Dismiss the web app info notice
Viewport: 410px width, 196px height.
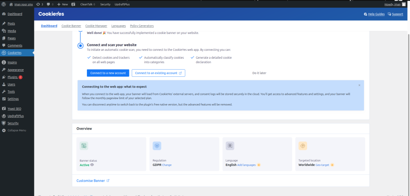point(359,85)
